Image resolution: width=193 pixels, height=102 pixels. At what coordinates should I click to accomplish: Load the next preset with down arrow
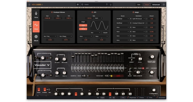pos(111,5)
